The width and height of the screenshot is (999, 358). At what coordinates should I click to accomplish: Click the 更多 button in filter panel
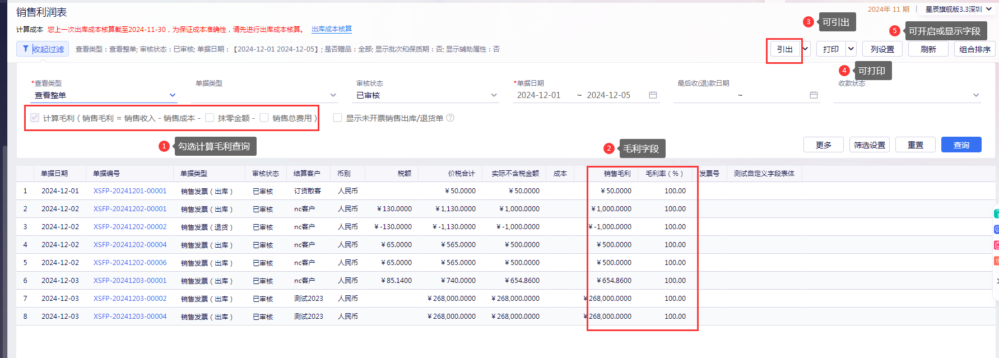point(824,145)
